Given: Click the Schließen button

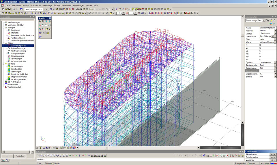Looking at the screenshot, I should coord(20,156).
